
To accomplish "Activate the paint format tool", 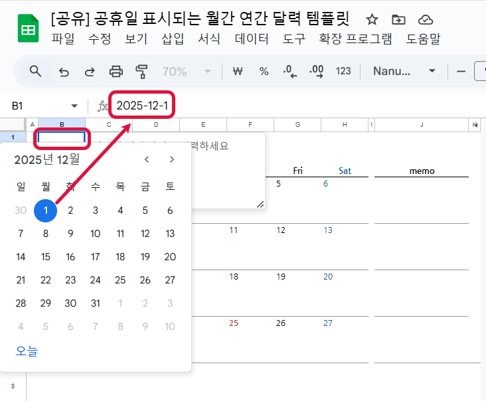I will tap(141, 71).
